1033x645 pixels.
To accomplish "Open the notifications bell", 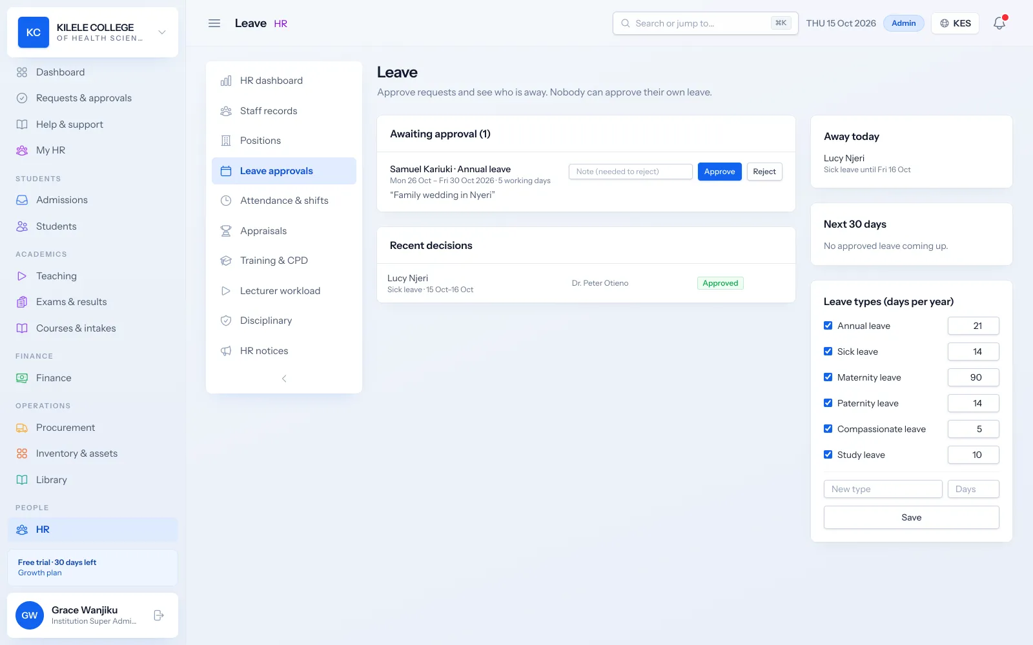I will (999, 23).
